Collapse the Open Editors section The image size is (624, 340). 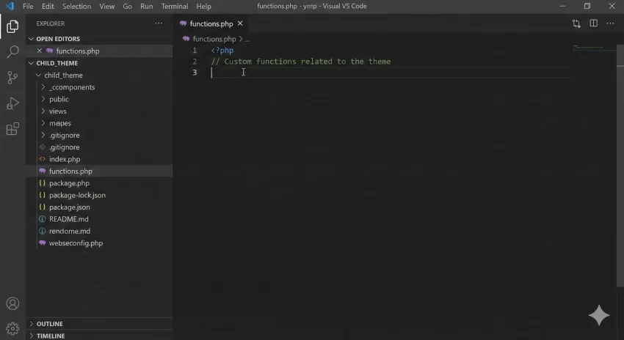(31, 39)
